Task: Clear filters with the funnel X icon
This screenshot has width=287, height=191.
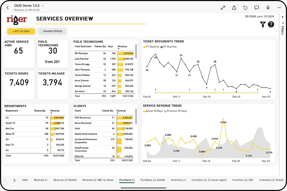Action: pos(263,25)
